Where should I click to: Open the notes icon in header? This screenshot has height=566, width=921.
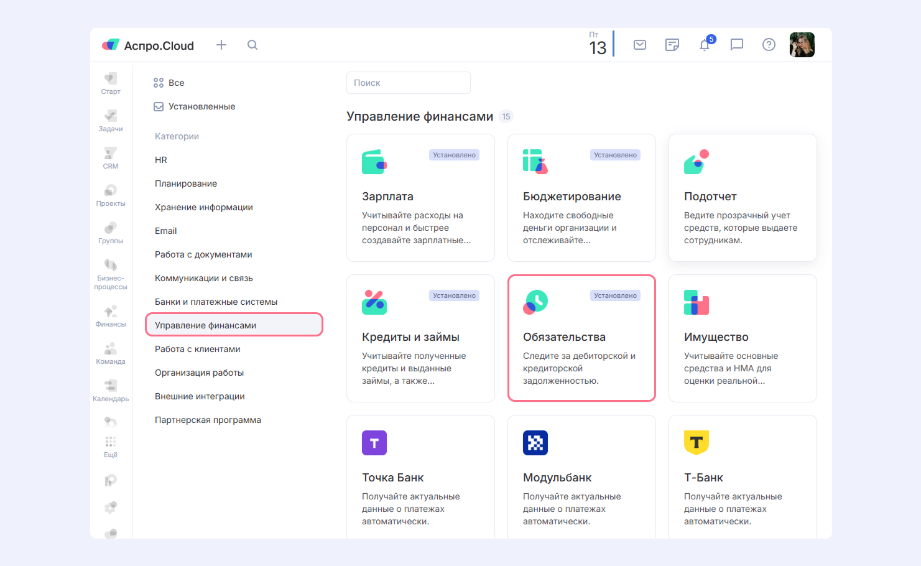tap(672, 45)
